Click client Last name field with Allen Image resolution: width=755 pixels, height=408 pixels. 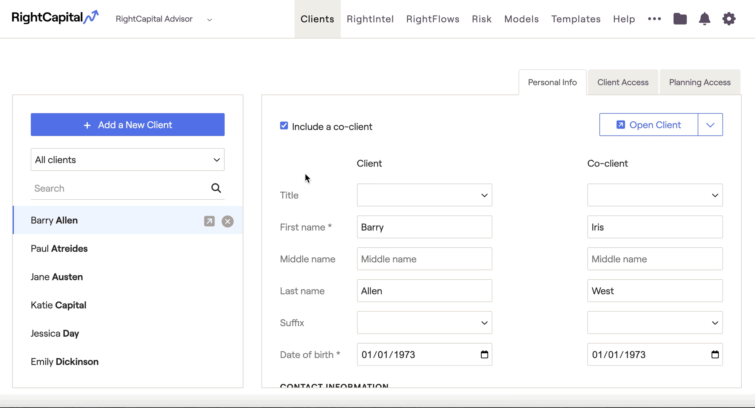click(424, 291)
